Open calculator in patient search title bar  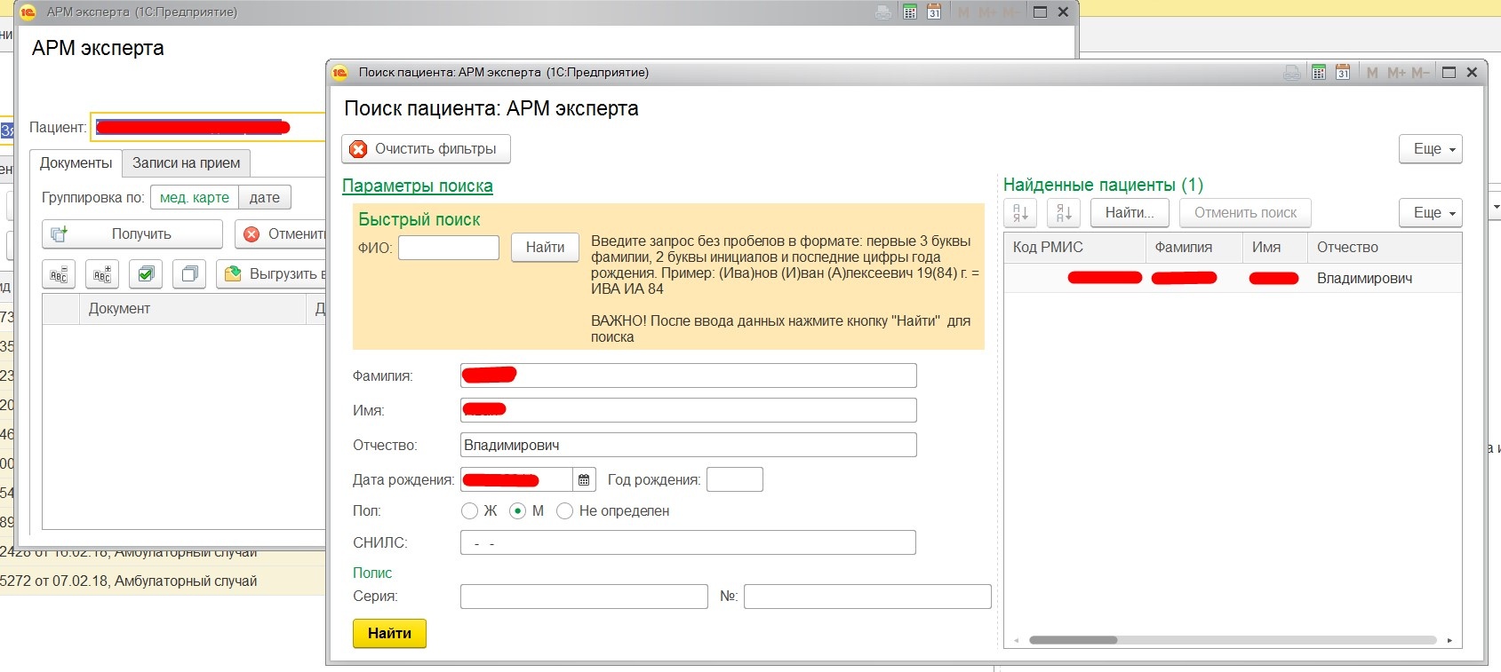click(1319, 73)
